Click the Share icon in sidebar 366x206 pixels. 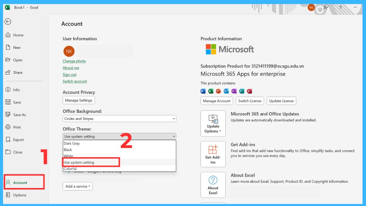[x=8, y=72]
